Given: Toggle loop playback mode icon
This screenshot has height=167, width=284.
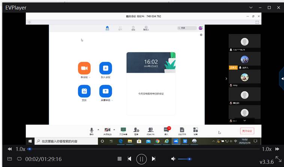Looking at the screenshot, I should (19, 159).
